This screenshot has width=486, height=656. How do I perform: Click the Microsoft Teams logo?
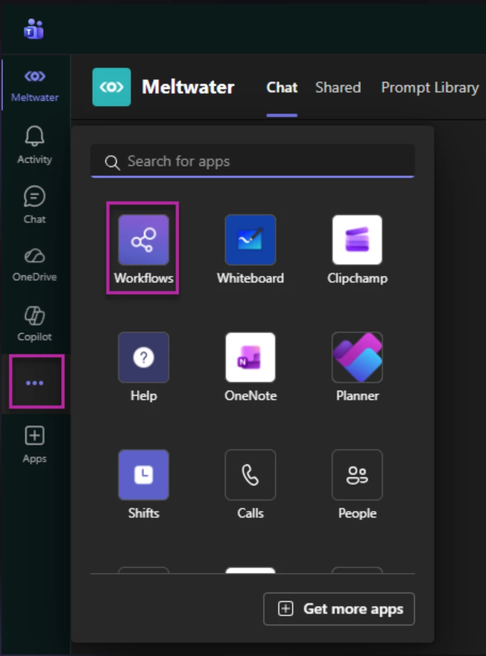pyautogui.click(x=34, y=29)
